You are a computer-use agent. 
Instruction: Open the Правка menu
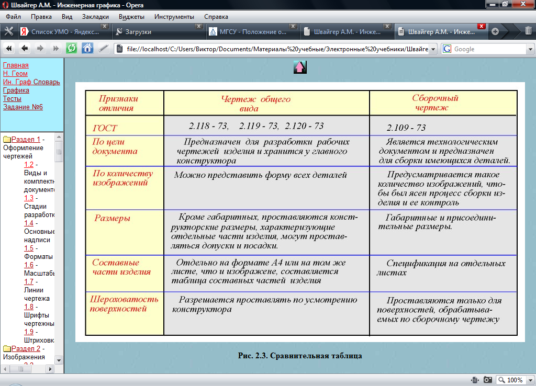(x=41, y=17)
